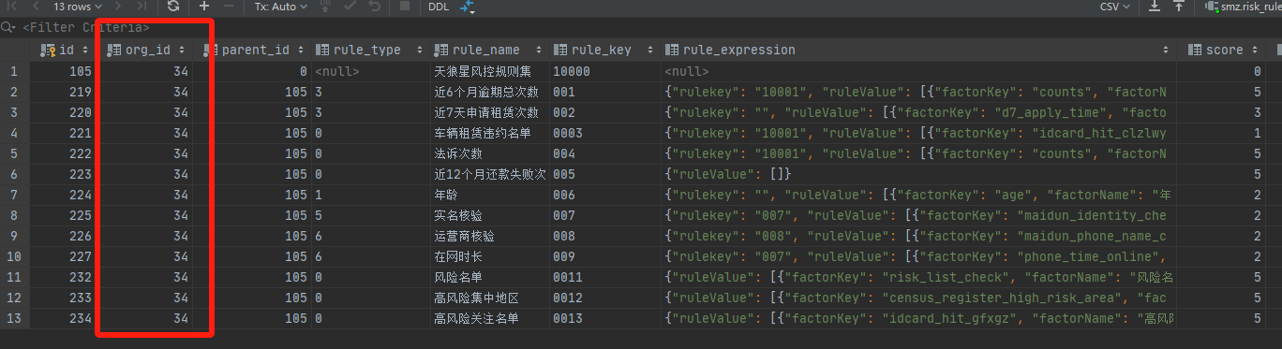Select the id cell 219

(x=64, y=92)
